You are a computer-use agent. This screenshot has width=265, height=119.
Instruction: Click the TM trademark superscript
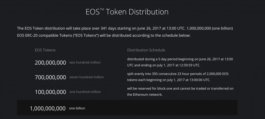coord(102,9)
